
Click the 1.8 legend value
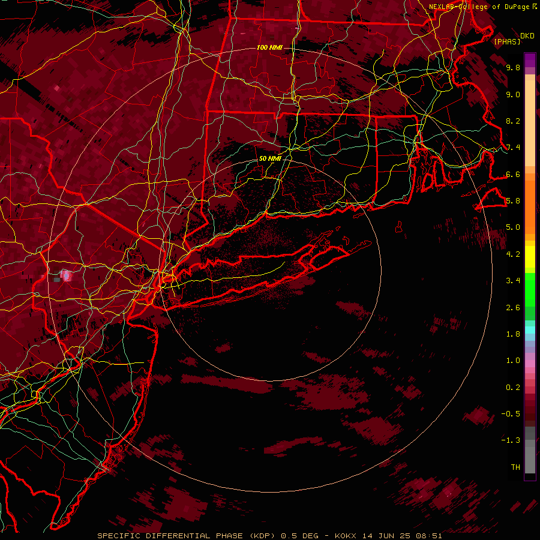point(513,334)
